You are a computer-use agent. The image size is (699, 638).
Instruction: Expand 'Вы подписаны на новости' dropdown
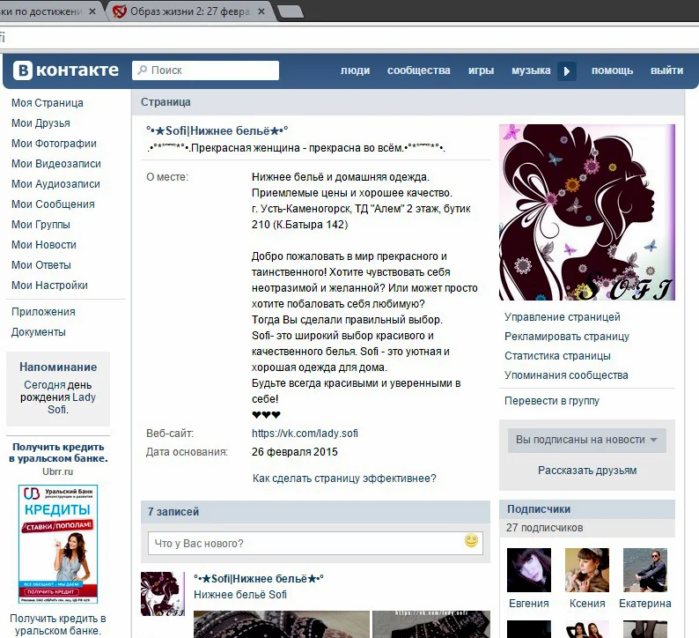pyautogui.click(x=586, y=440)
